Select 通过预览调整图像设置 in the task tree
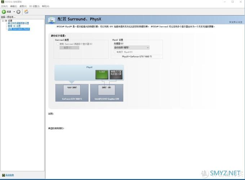 click(18, 23)
